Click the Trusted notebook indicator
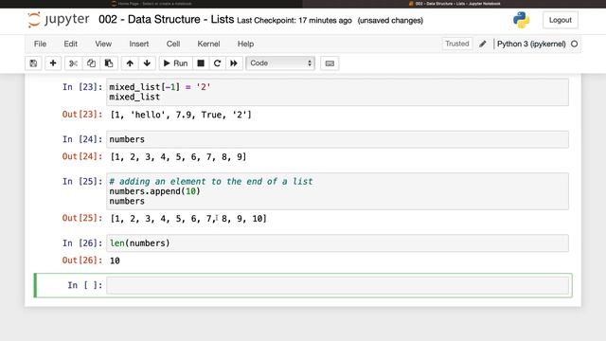Viewport: 606px width, 341px height. [x=456, y=44]
